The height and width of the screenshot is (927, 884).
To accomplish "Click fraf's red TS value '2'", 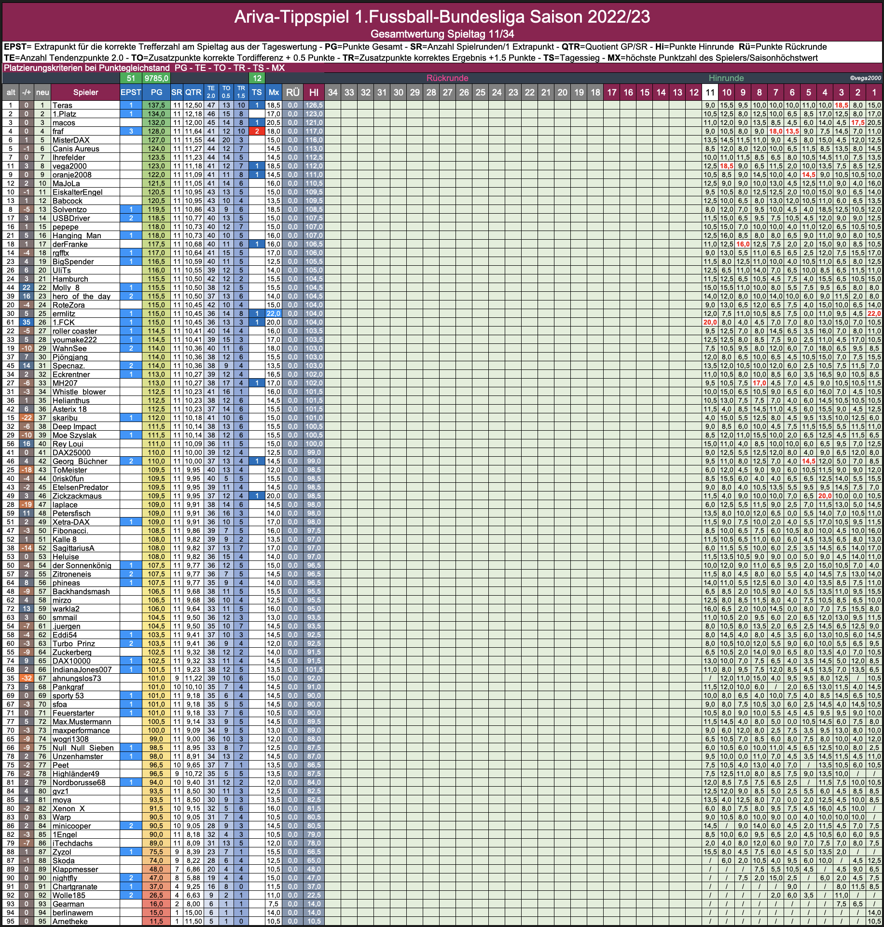I will click(x=257, y=131).
